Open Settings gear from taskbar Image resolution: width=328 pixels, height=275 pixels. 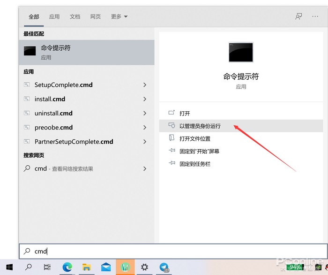(x=144, y=267)
